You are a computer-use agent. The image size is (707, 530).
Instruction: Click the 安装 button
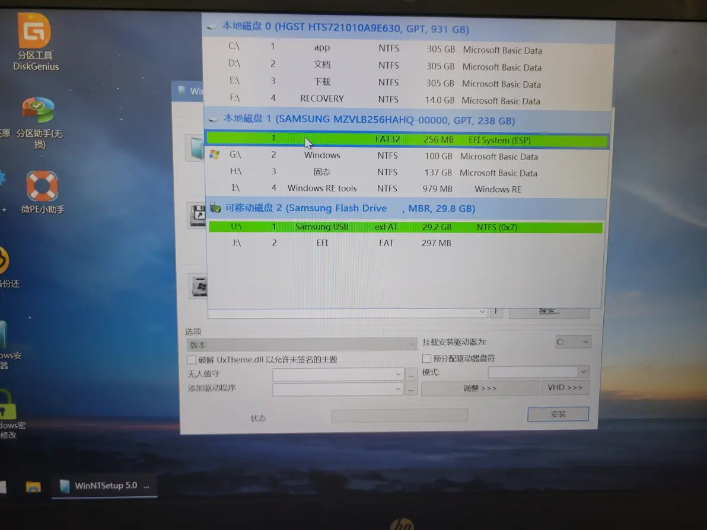coord(558,414)
